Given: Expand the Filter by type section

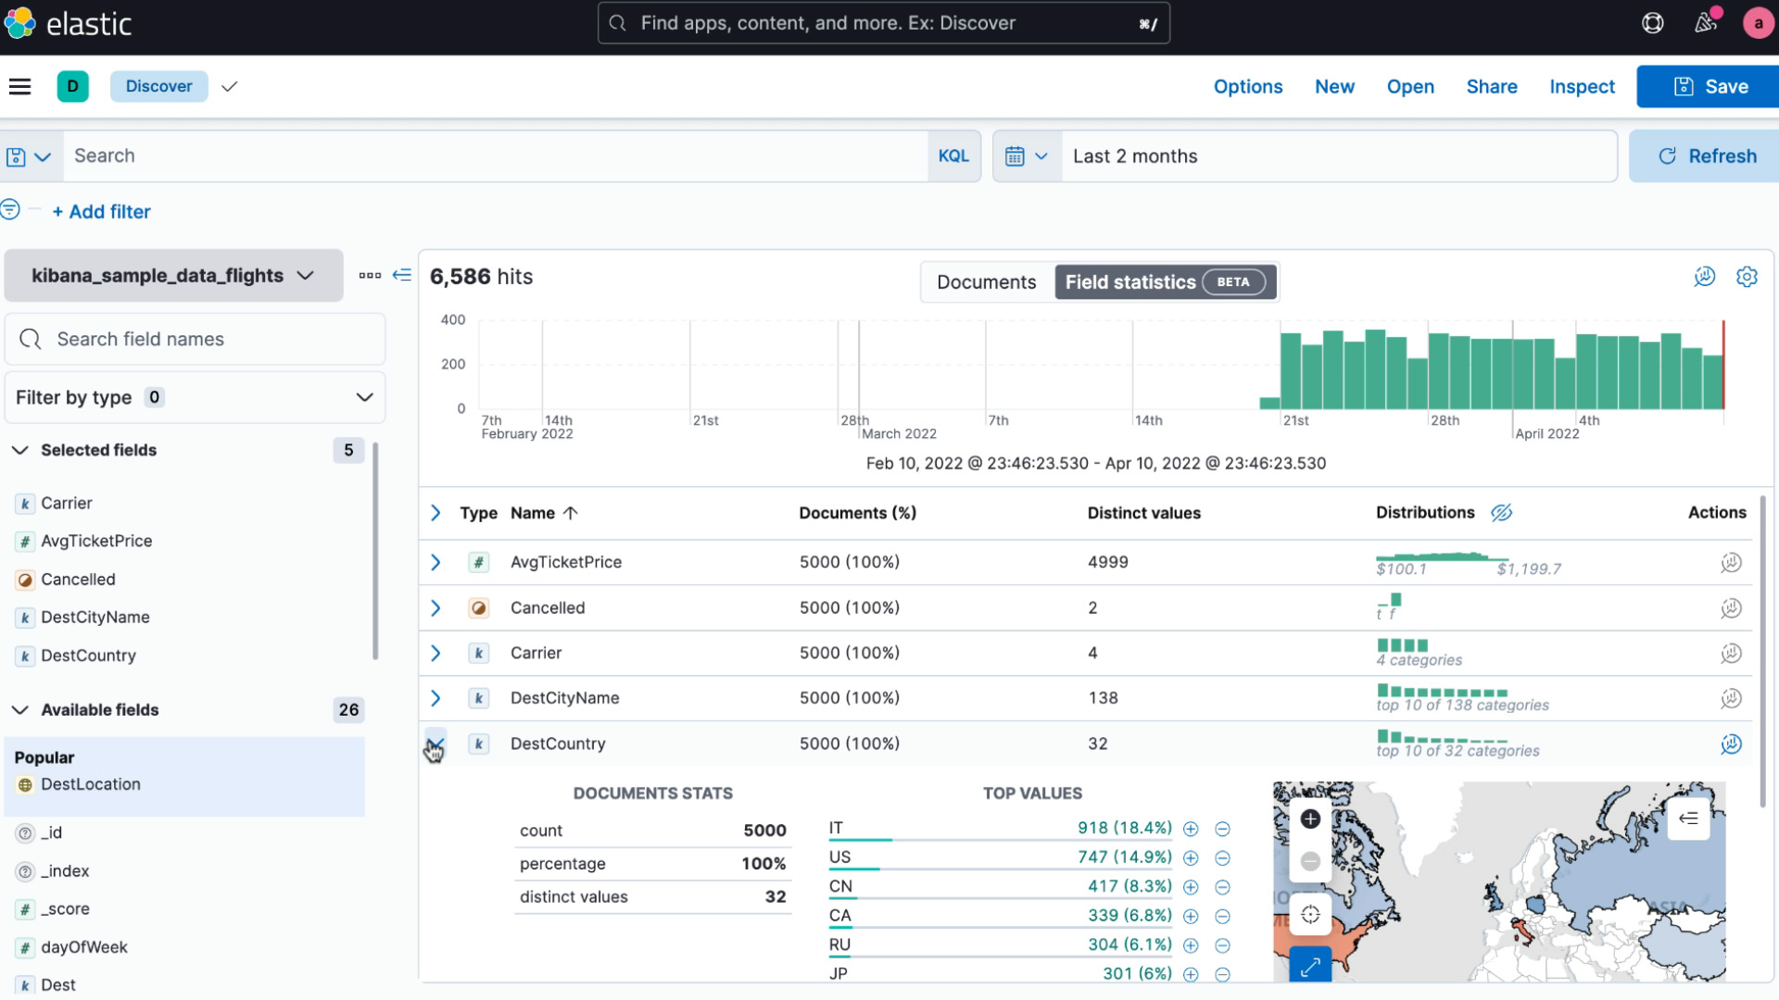Looking at the screenshot, I should 363,395.
